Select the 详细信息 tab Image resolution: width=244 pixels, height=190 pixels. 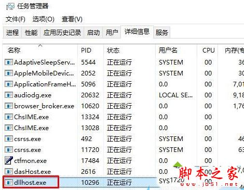(x=137, y=32)
